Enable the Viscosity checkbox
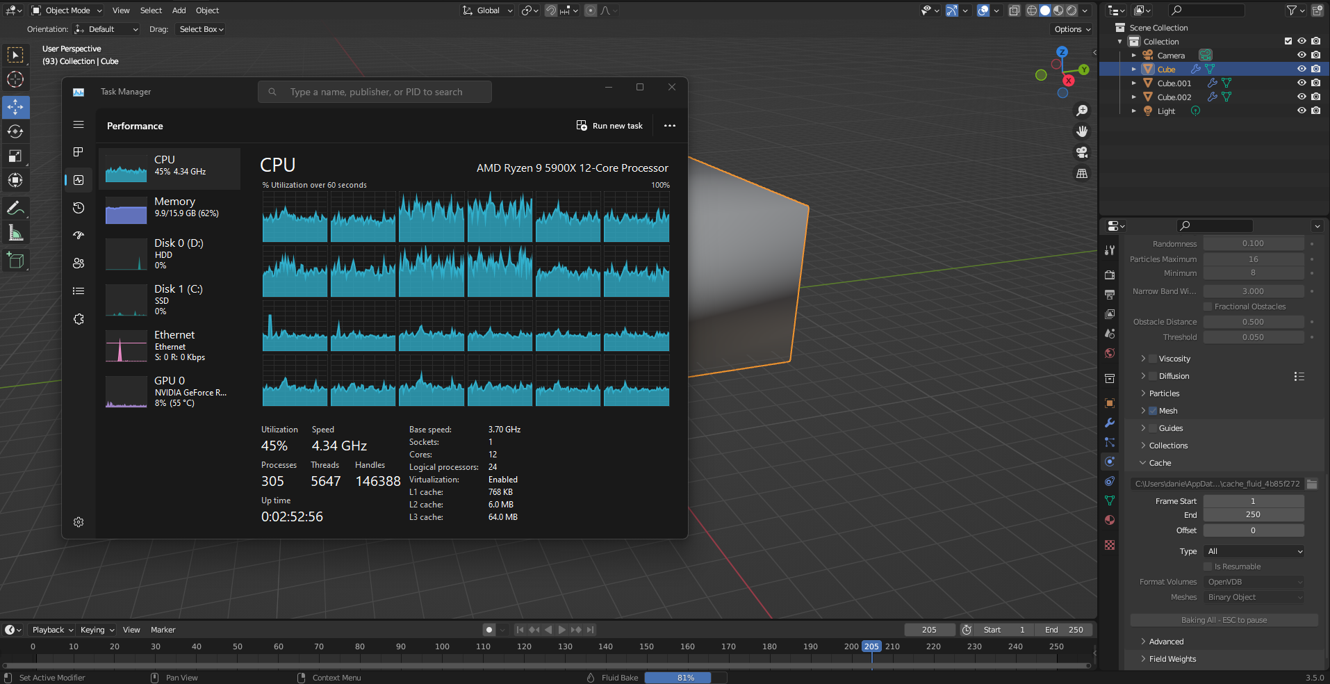This screenshot has height=684, width=1330. coord(1153,359)
